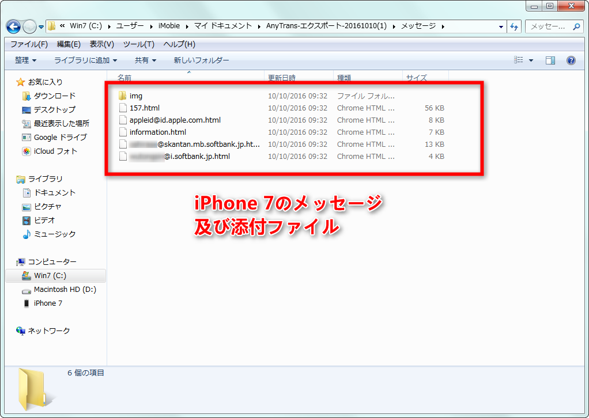Viewport: 589px width, 418px height.
Task: Expand arrow after メッセージ breadcrumb
Action: click(x=443, y=26)
